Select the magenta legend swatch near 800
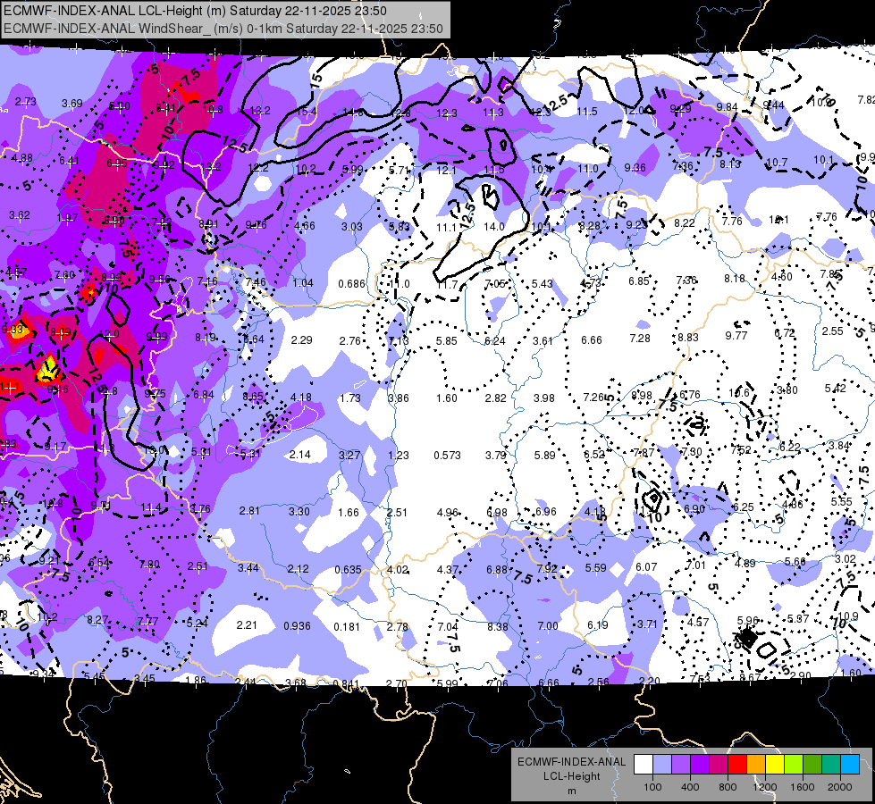Image resolution: width=875 pixels, height=804 pixels. point(719,765)
